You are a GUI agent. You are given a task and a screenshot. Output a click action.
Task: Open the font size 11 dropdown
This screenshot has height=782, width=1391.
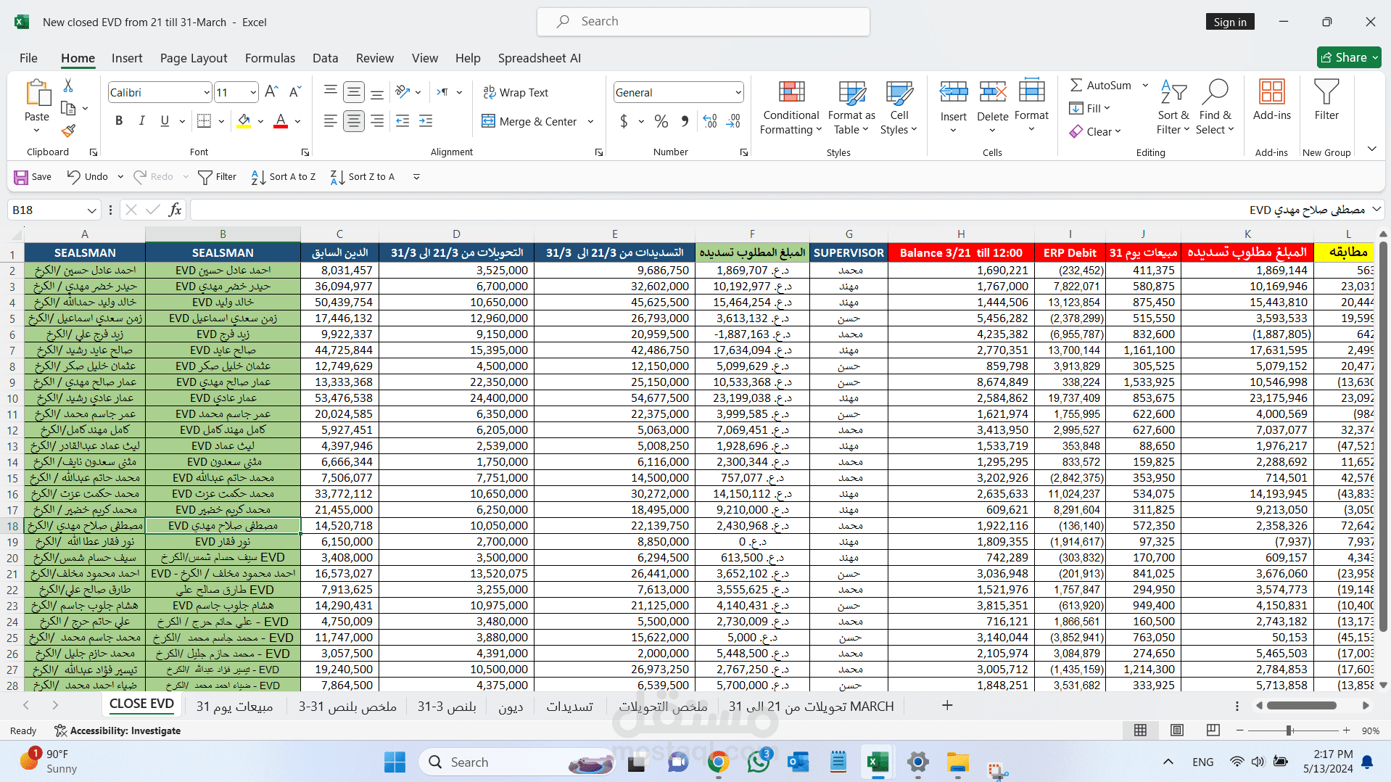[x=252, y=92]
